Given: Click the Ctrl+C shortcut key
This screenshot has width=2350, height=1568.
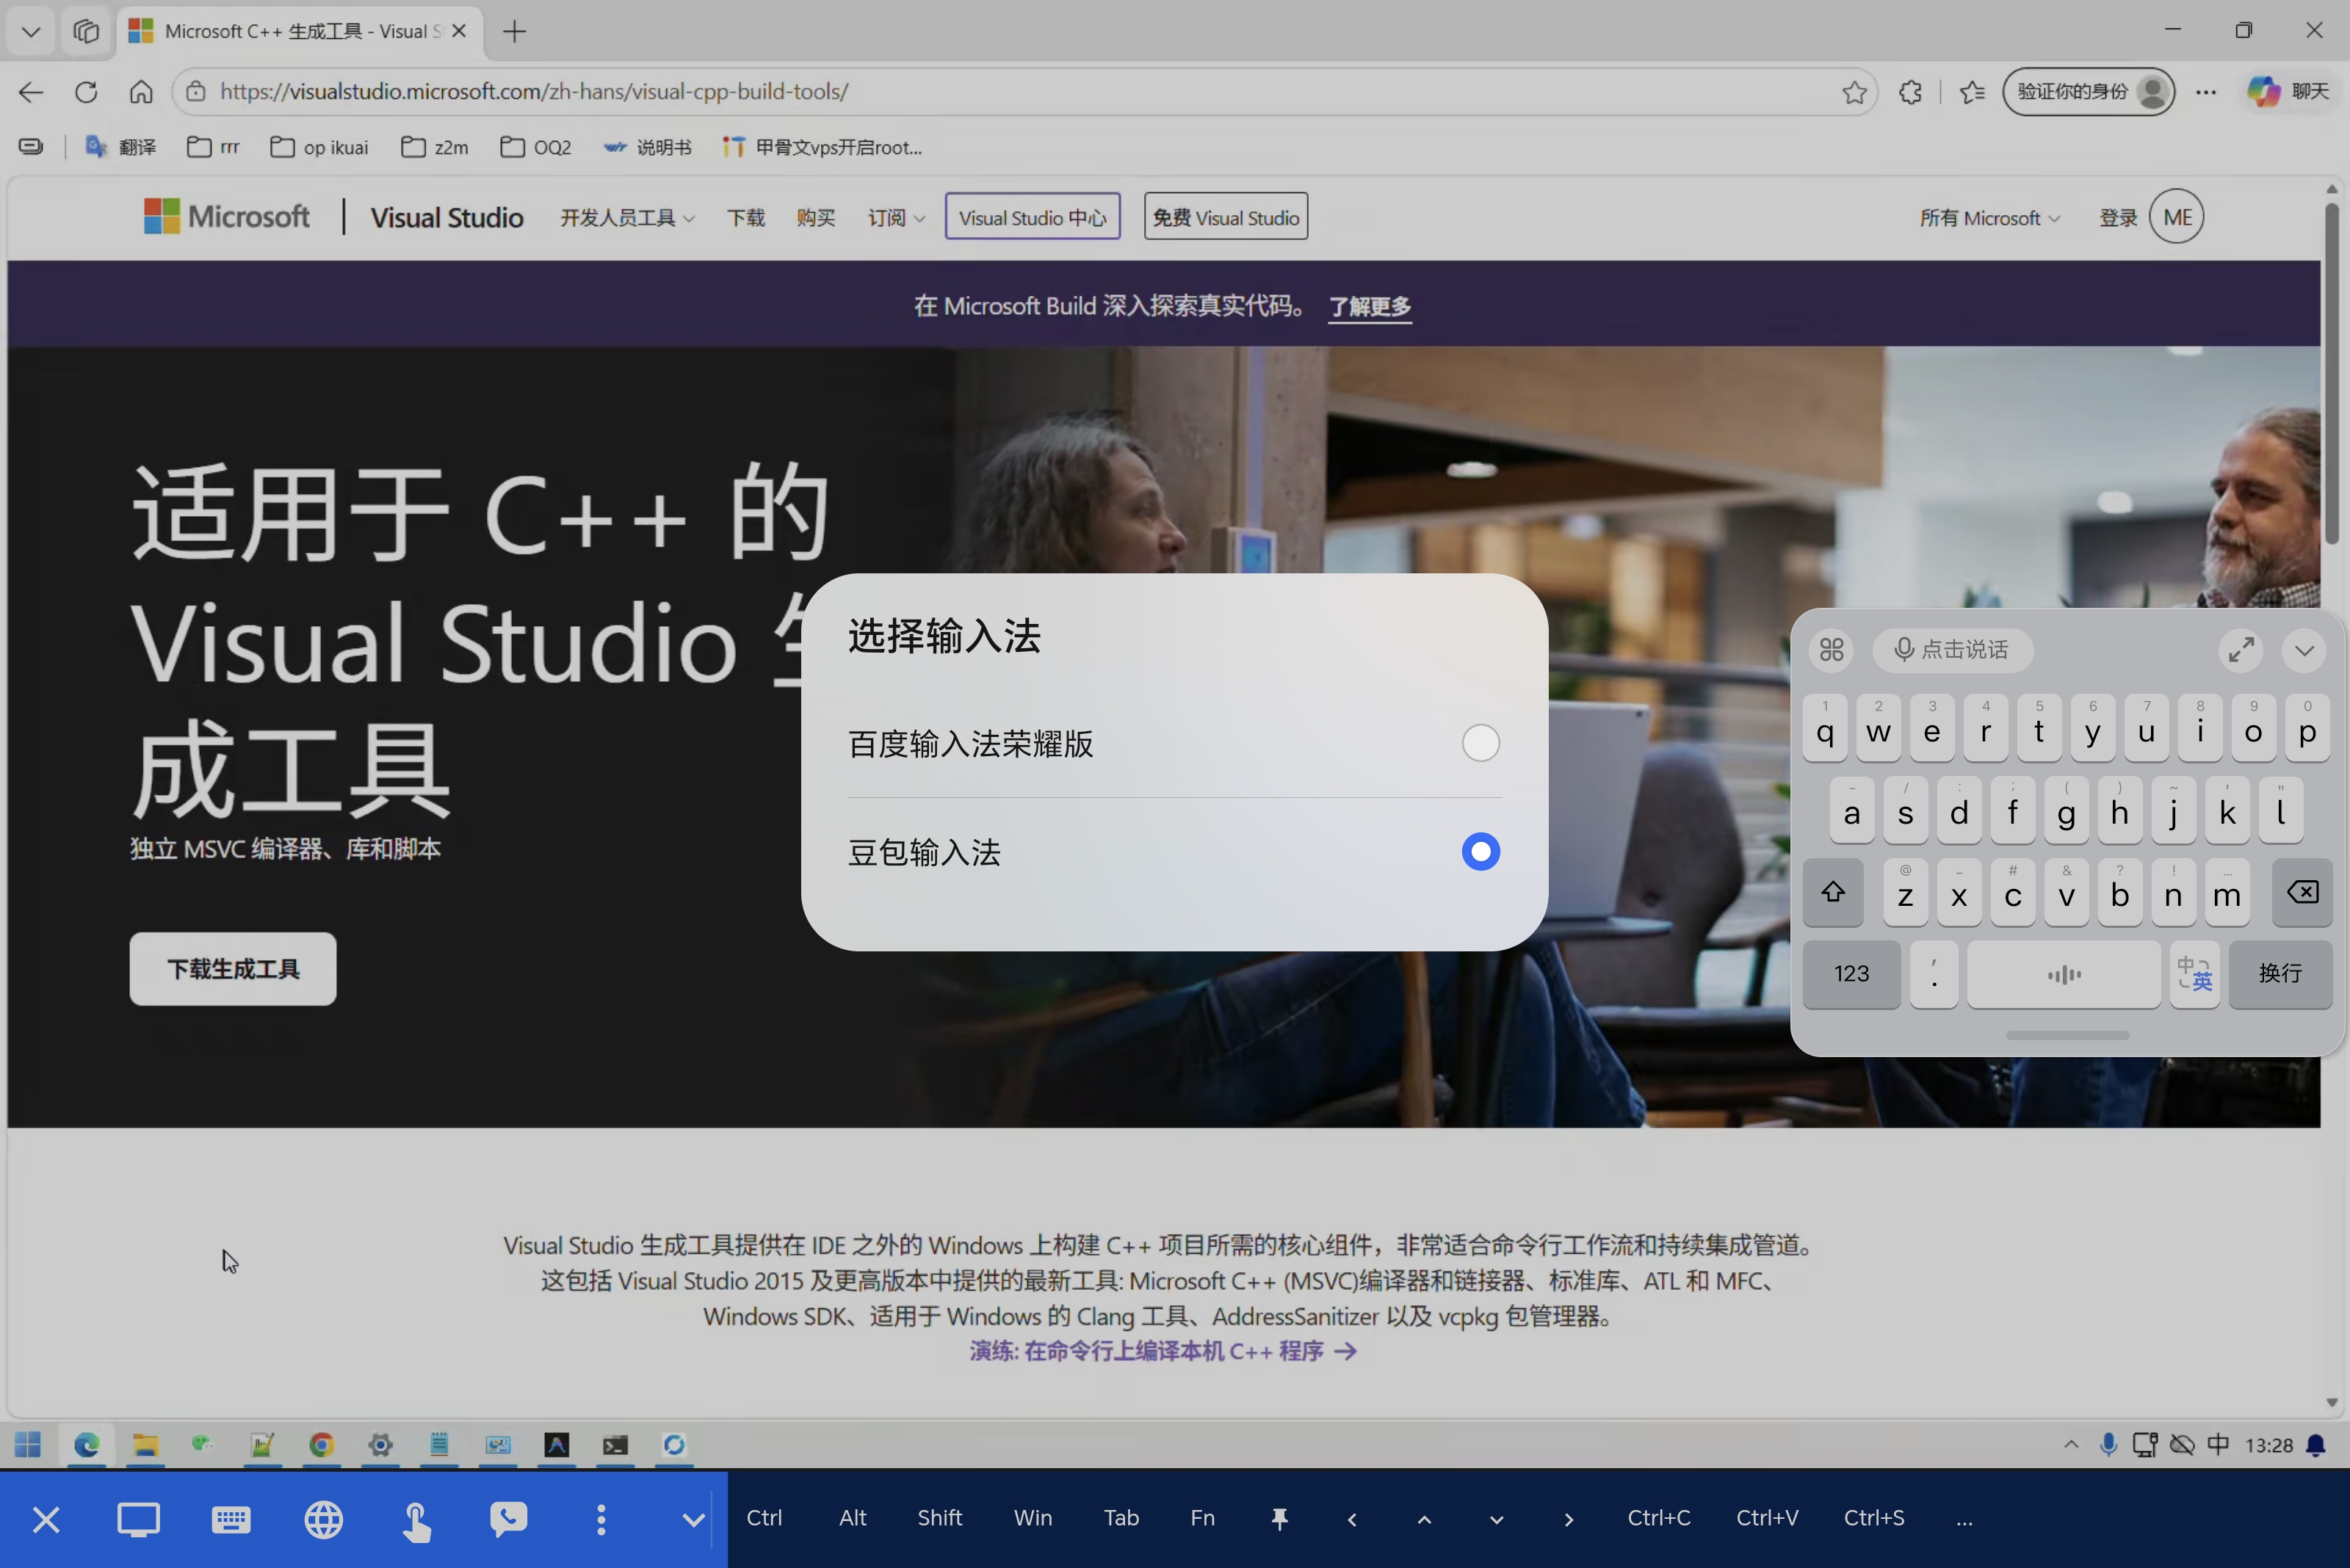Looking at the screenshot, I should point(1659,1518).
